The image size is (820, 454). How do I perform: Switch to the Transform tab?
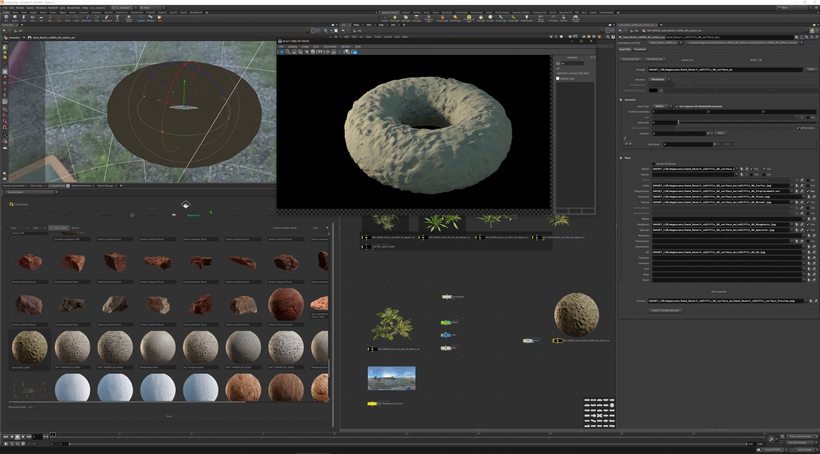[640, 49]
